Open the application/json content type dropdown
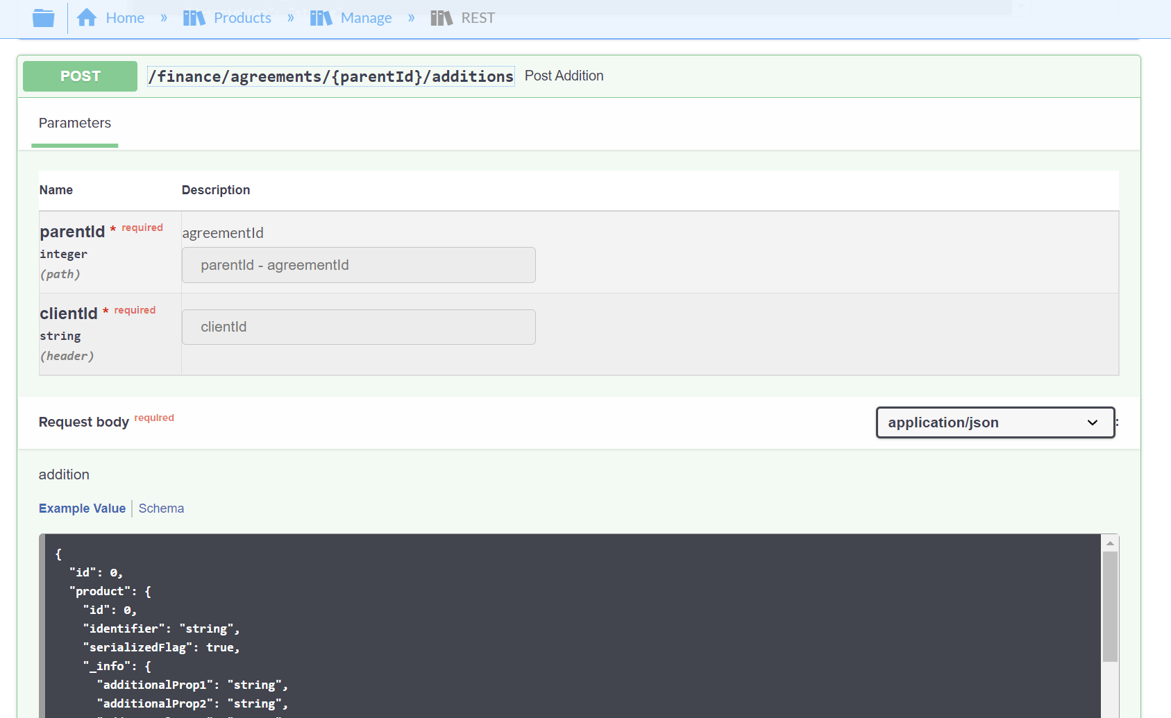 pyautogui.click(x=995, y=422)
